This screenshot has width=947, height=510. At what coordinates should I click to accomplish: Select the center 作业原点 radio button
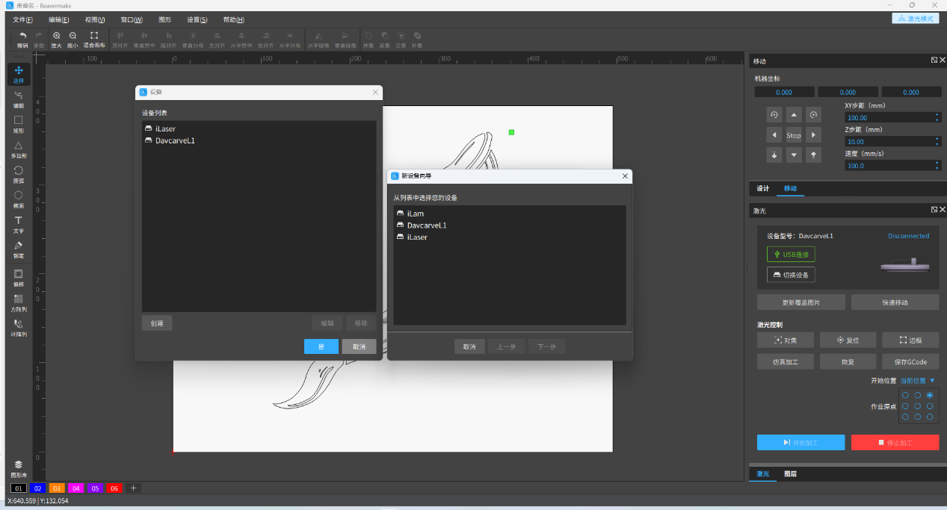coord(917,406)
